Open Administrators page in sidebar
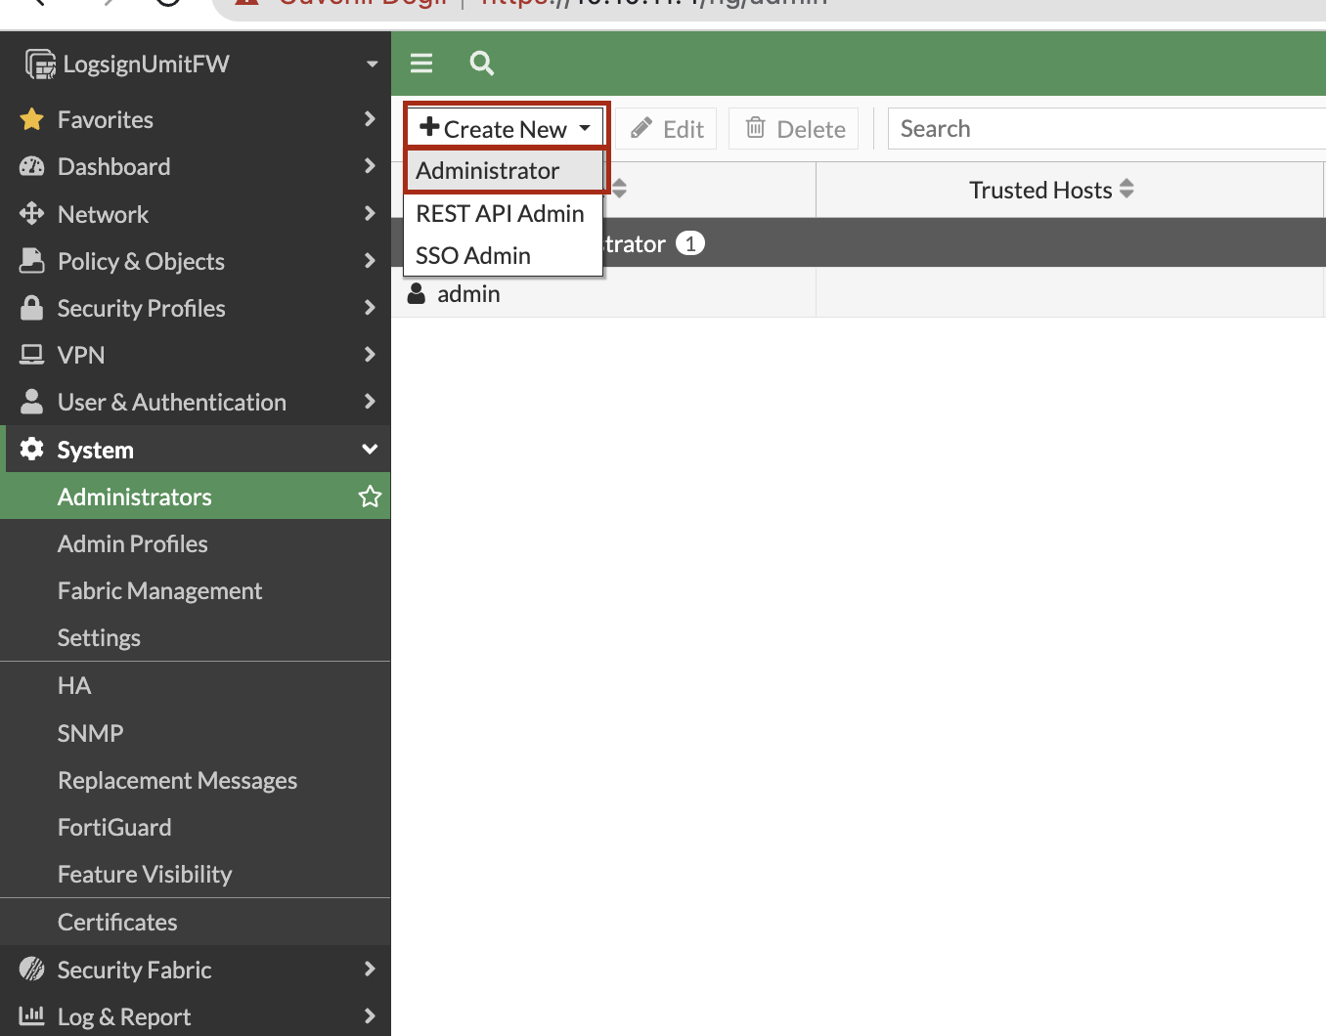 tap(196, 496)
